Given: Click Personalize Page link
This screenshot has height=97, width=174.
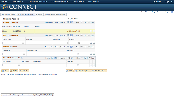Looking at the screenshot, I should 163,12.
